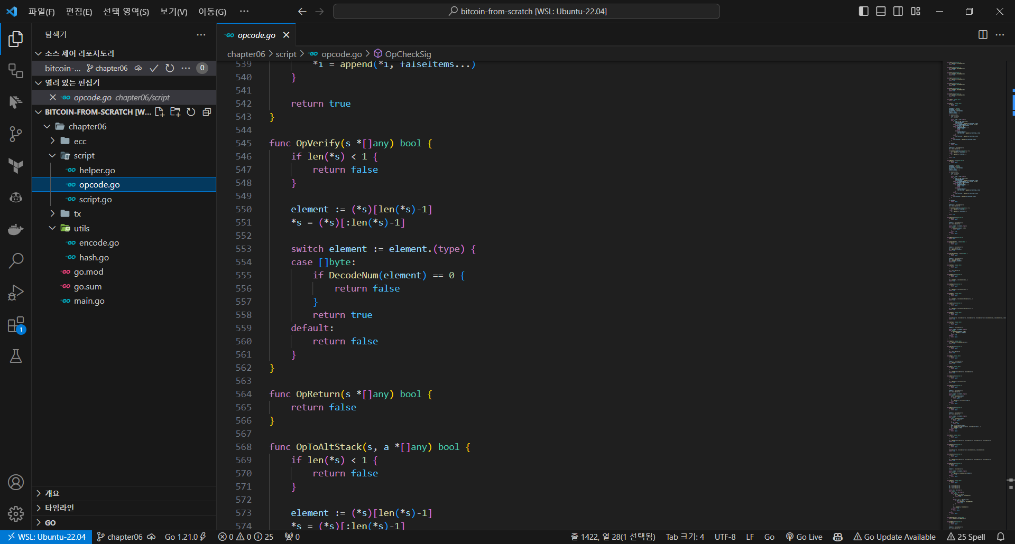Open the Docker activity icon
The image size is (1015, 544).
[x=16, y=229]
